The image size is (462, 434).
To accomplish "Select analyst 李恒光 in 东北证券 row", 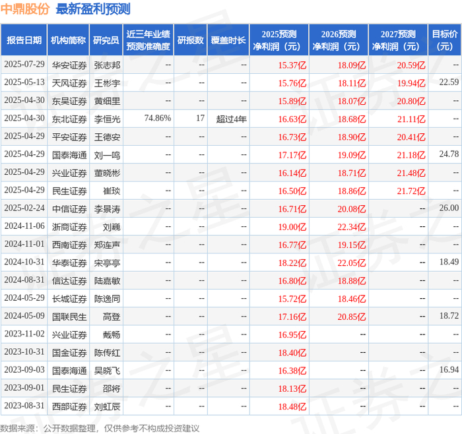I will pos(107,119).
